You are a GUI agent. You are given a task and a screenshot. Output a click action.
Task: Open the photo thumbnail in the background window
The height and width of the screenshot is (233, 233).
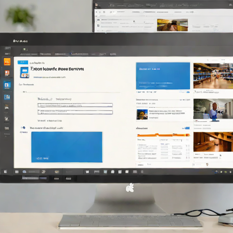(172, 25)
